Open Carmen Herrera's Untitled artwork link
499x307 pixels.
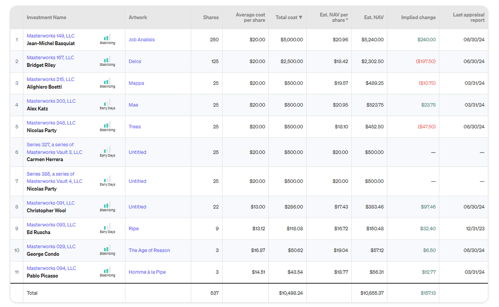[138, 152]
